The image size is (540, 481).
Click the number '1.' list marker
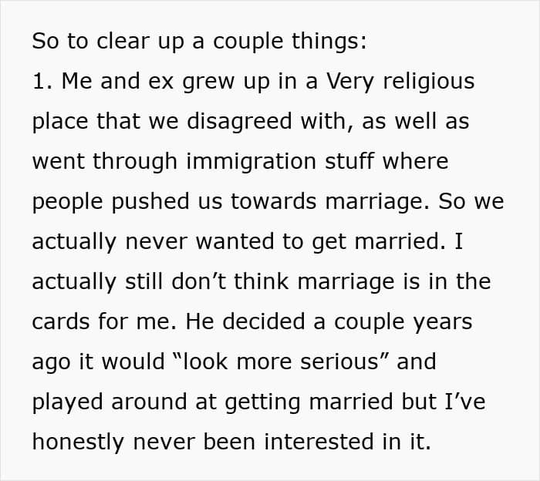41,81
